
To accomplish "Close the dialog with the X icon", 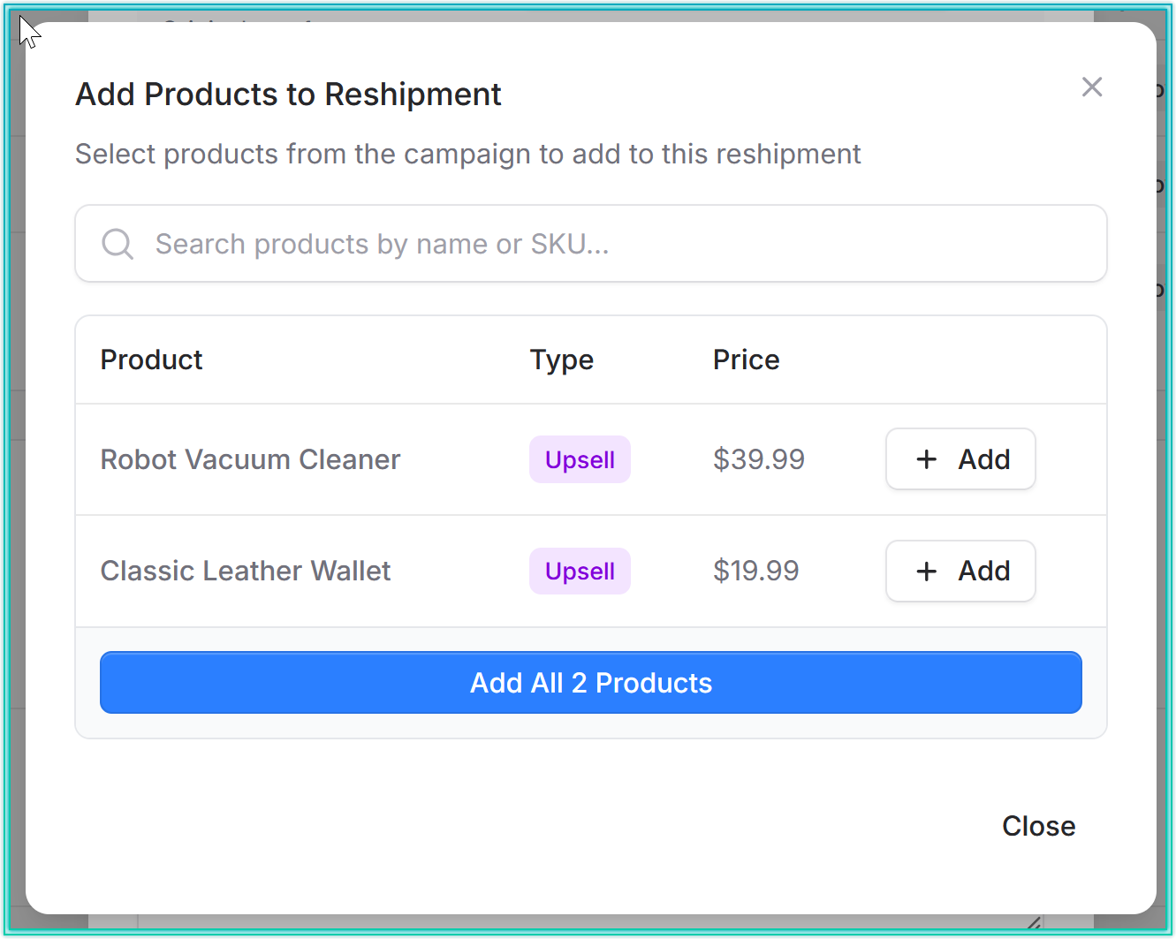I will 1092,87.
